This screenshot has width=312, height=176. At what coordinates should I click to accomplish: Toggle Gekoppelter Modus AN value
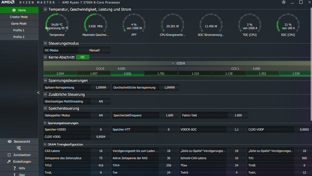pos(101,115)
